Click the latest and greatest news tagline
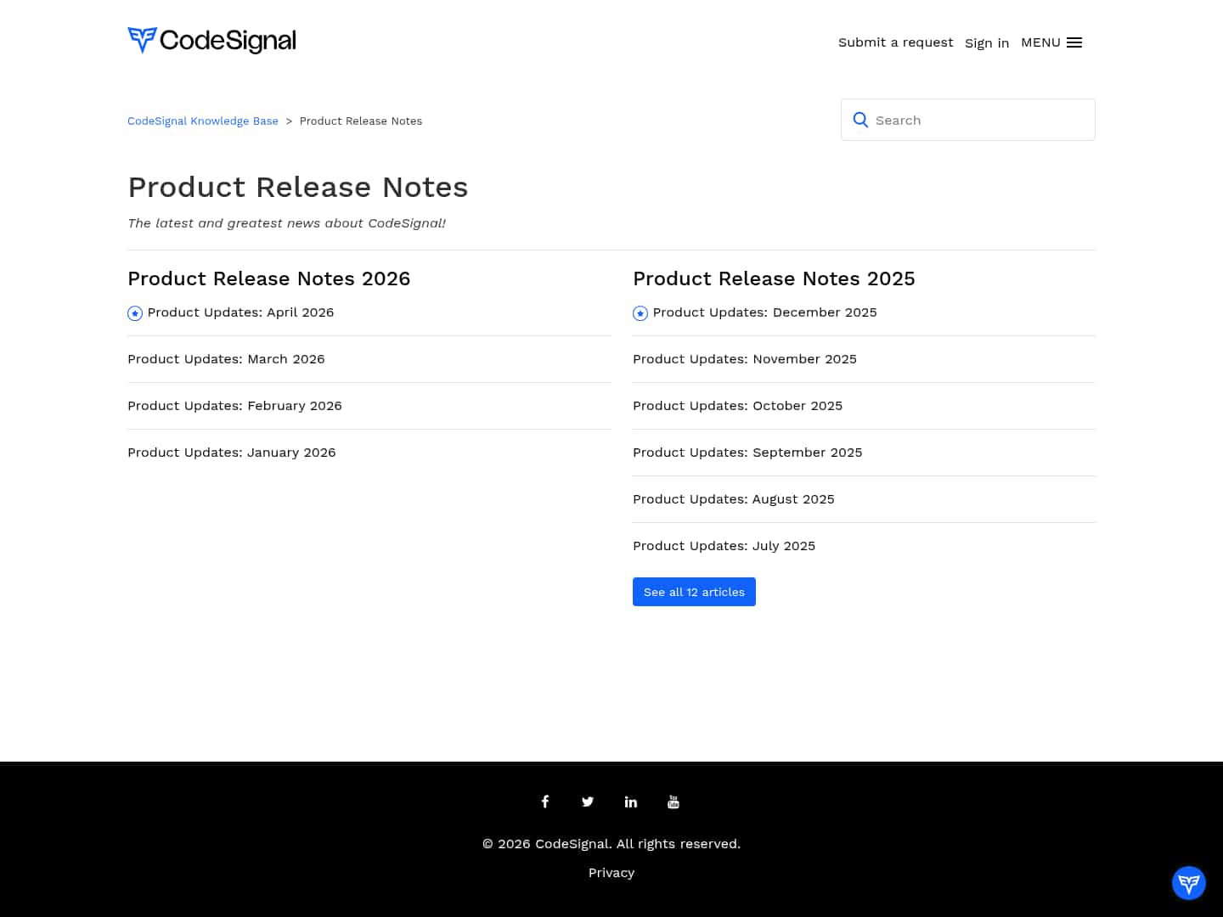This screenshot has width=1223, height=917. 286,223
